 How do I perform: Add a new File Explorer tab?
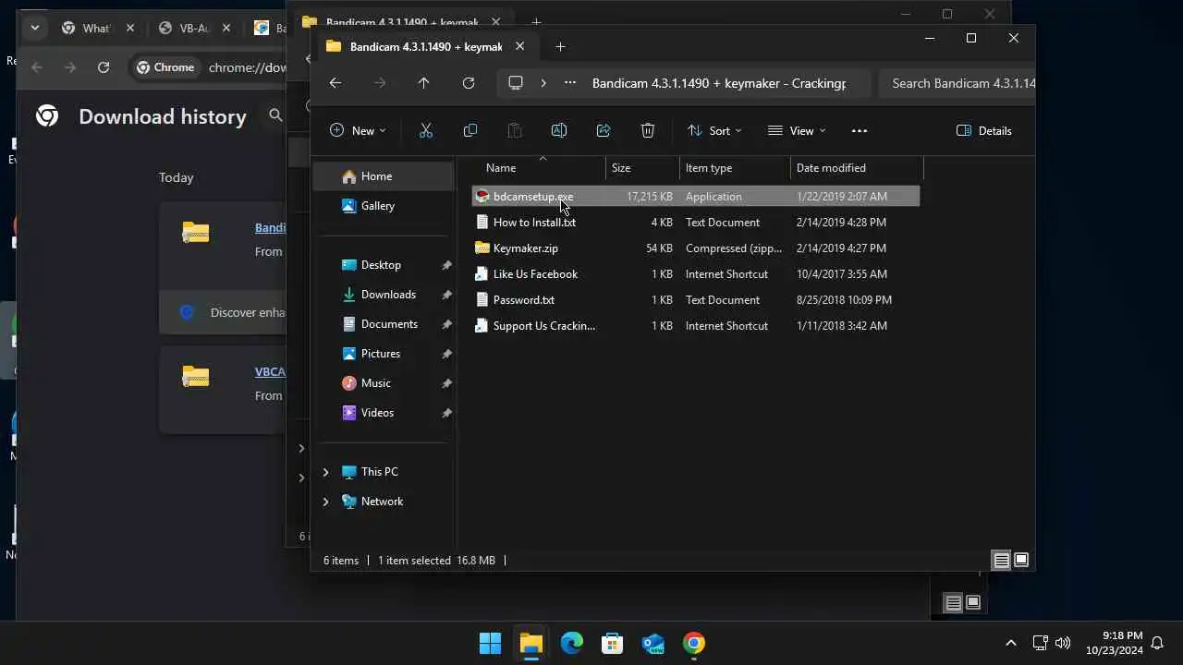560,46
